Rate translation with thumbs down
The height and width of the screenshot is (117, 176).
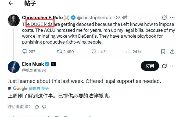coord(44,107)
